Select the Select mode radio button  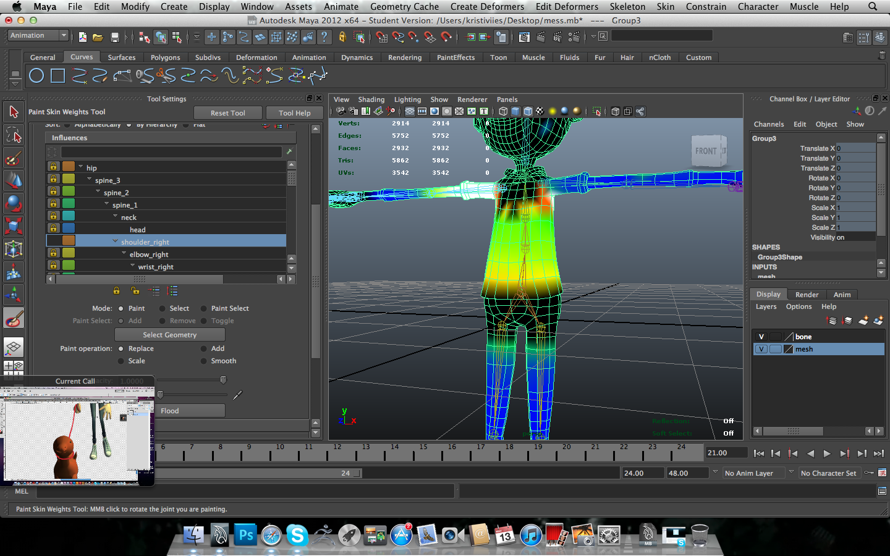tap(163, 308)
